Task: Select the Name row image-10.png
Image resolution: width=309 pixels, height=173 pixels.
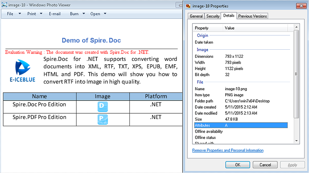Action: pyautogui.click(x=241, y=89)
